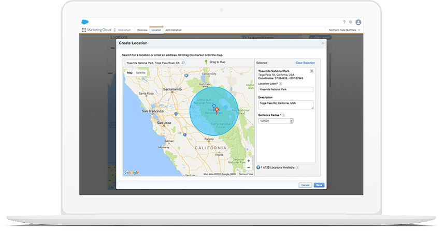Open Terms of Use map link
This screenshot has height=231, width=444.
[x=246, y=174]
